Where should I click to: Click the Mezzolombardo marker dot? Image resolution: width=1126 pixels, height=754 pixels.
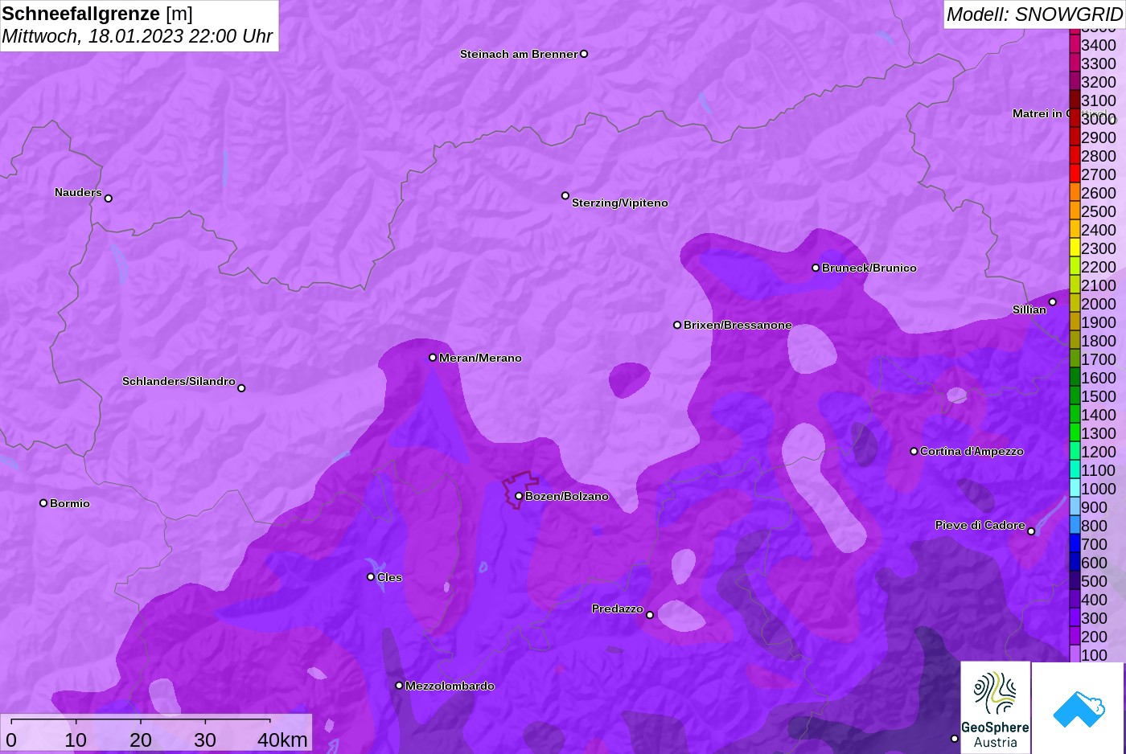(x=399, y=686)
